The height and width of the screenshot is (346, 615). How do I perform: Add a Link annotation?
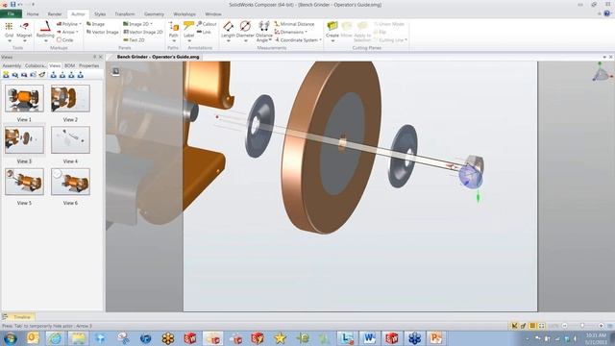click(x=204, y=32)
